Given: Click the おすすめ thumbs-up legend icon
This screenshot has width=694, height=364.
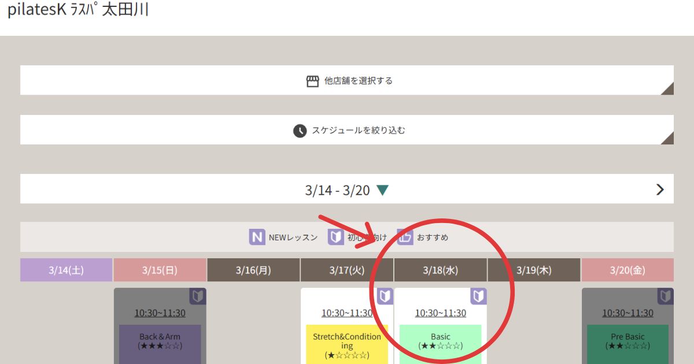Looking at the screenshot, I should 405,237.
